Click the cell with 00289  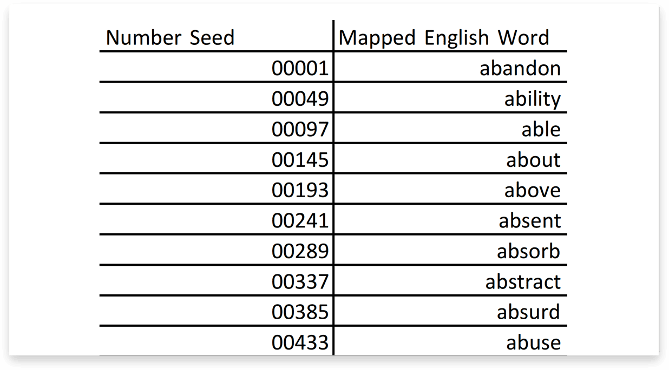[x=217, y=250]
